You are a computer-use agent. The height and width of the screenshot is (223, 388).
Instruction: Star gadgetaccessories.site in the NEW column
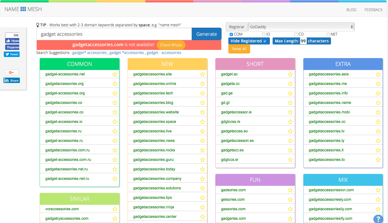click(x=202, y=74)
